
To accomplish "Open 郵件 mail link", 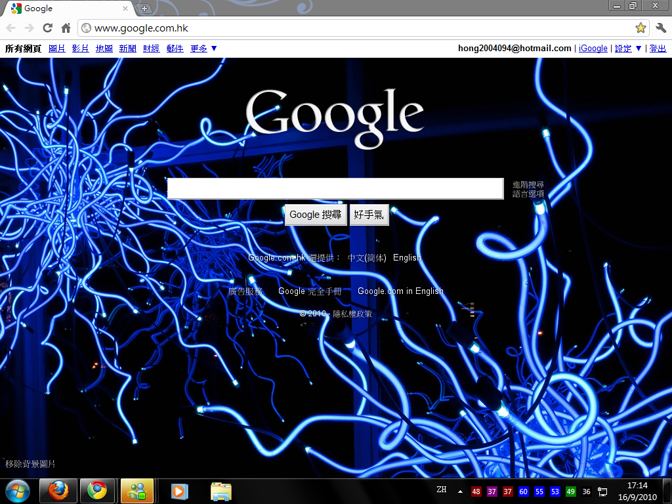I will [x=175, y=49].
